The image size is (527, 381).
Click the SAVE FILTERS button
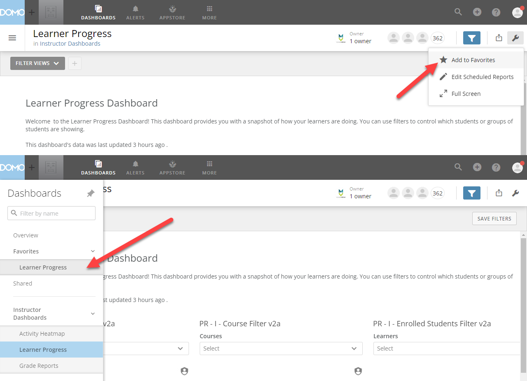[x=494, y=218]
